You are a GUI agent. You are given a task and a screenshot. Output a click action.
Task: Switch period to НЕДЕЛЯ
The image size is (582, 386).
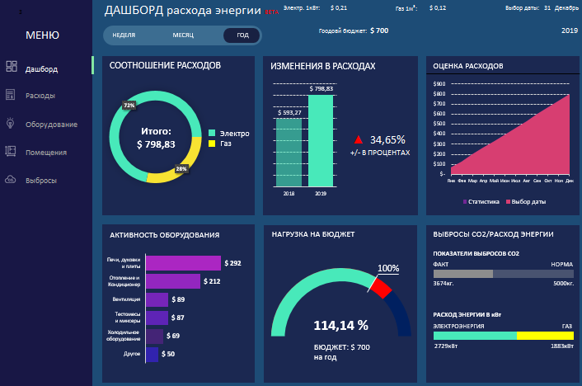124,35
